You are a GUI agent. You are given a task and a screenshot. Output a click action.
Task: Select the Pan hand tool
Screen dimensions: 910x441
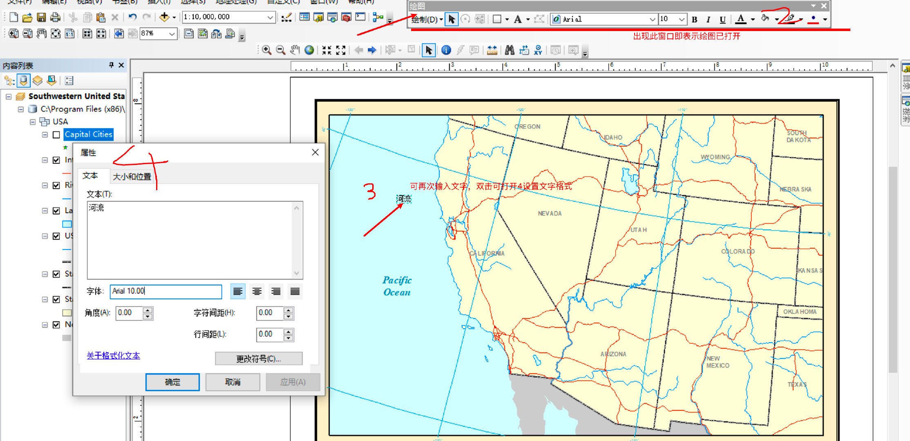tap(295, 50)
